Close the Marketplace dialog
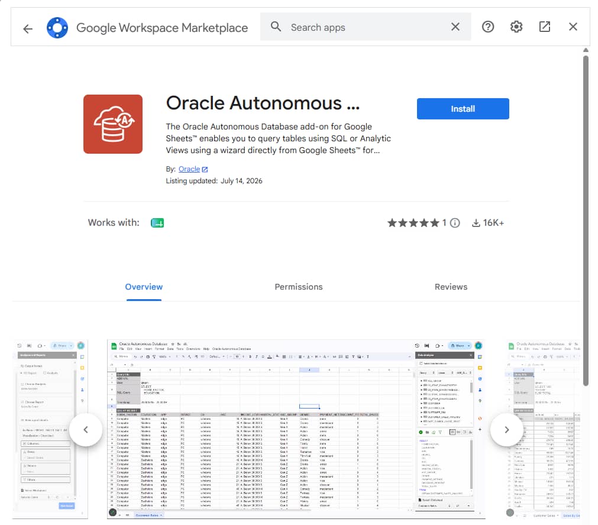 [x=573, y=27]
